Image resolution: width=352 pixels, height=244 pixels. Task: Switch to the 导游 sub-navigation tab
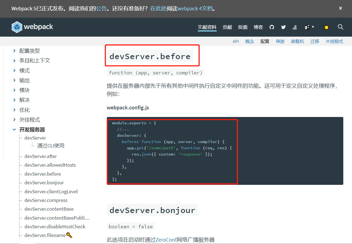tap(280, 42)
